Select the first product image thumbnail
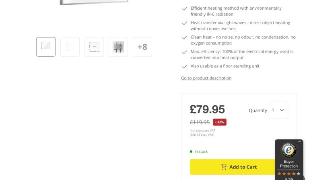 coord(46,47)
